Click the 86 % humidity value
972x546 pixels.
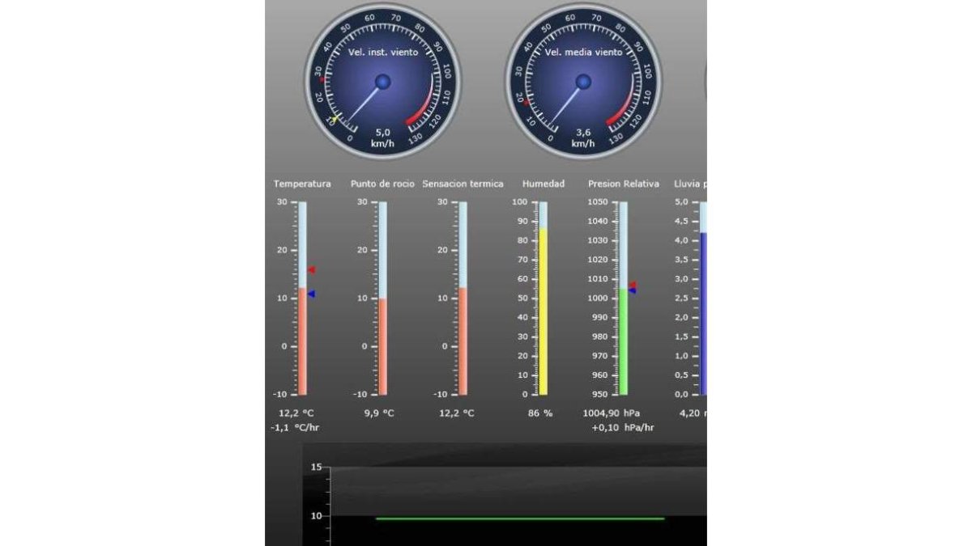click(540, 413)
